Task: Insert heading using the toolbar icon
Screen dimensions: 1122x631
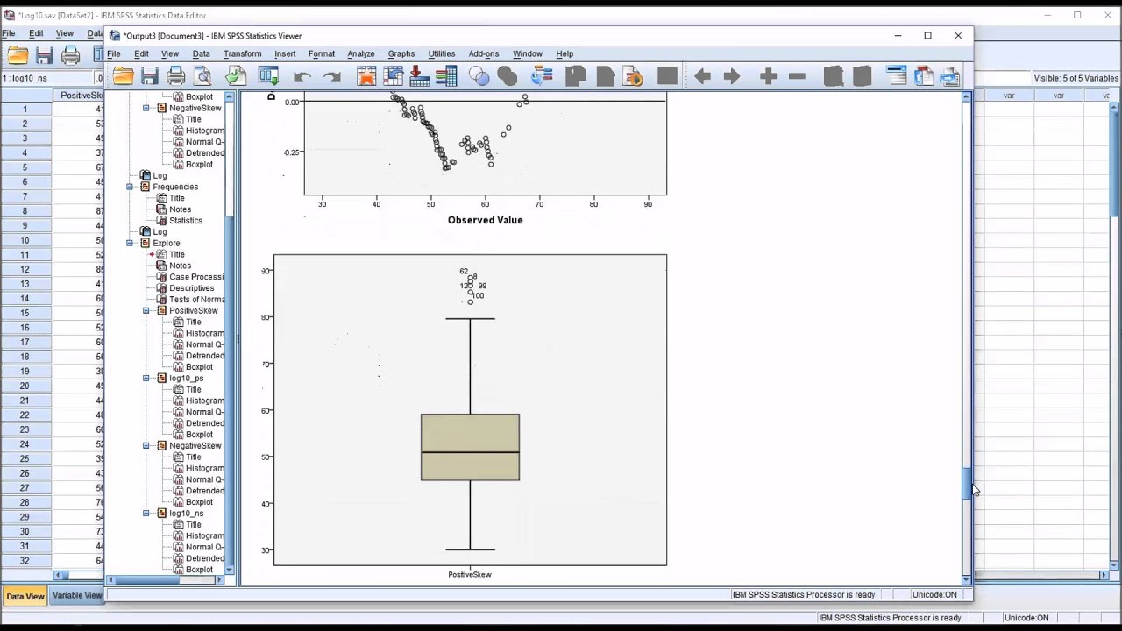Action: click(x=896, y=76)
